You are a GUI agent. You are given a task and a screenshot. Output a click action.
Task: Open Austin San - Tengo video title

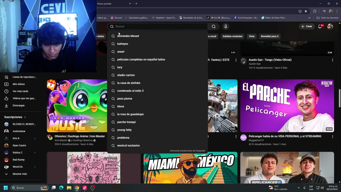click(270, 60)
